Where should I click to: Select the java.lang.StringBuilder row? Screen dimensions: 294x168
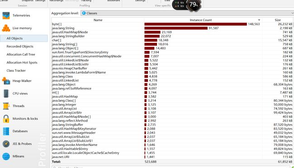coord(172,36)
